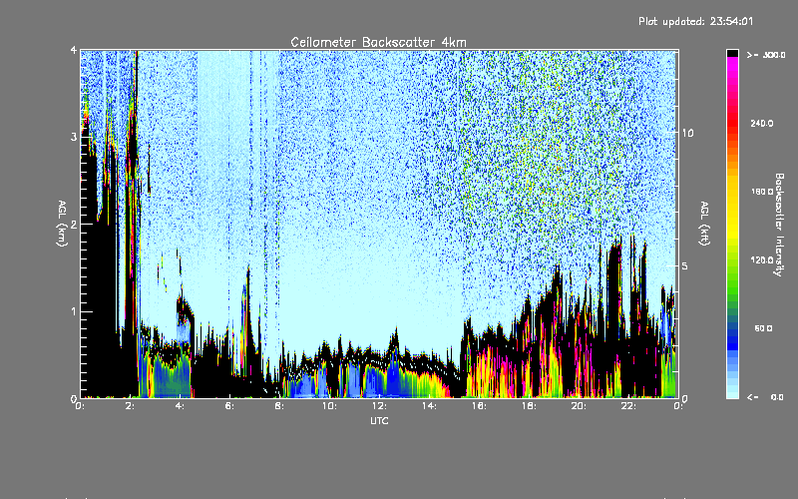This screenshot has height=499, width=798.
Task: Click the '60.0' colorbar tick label
Action: pos(763,328)
